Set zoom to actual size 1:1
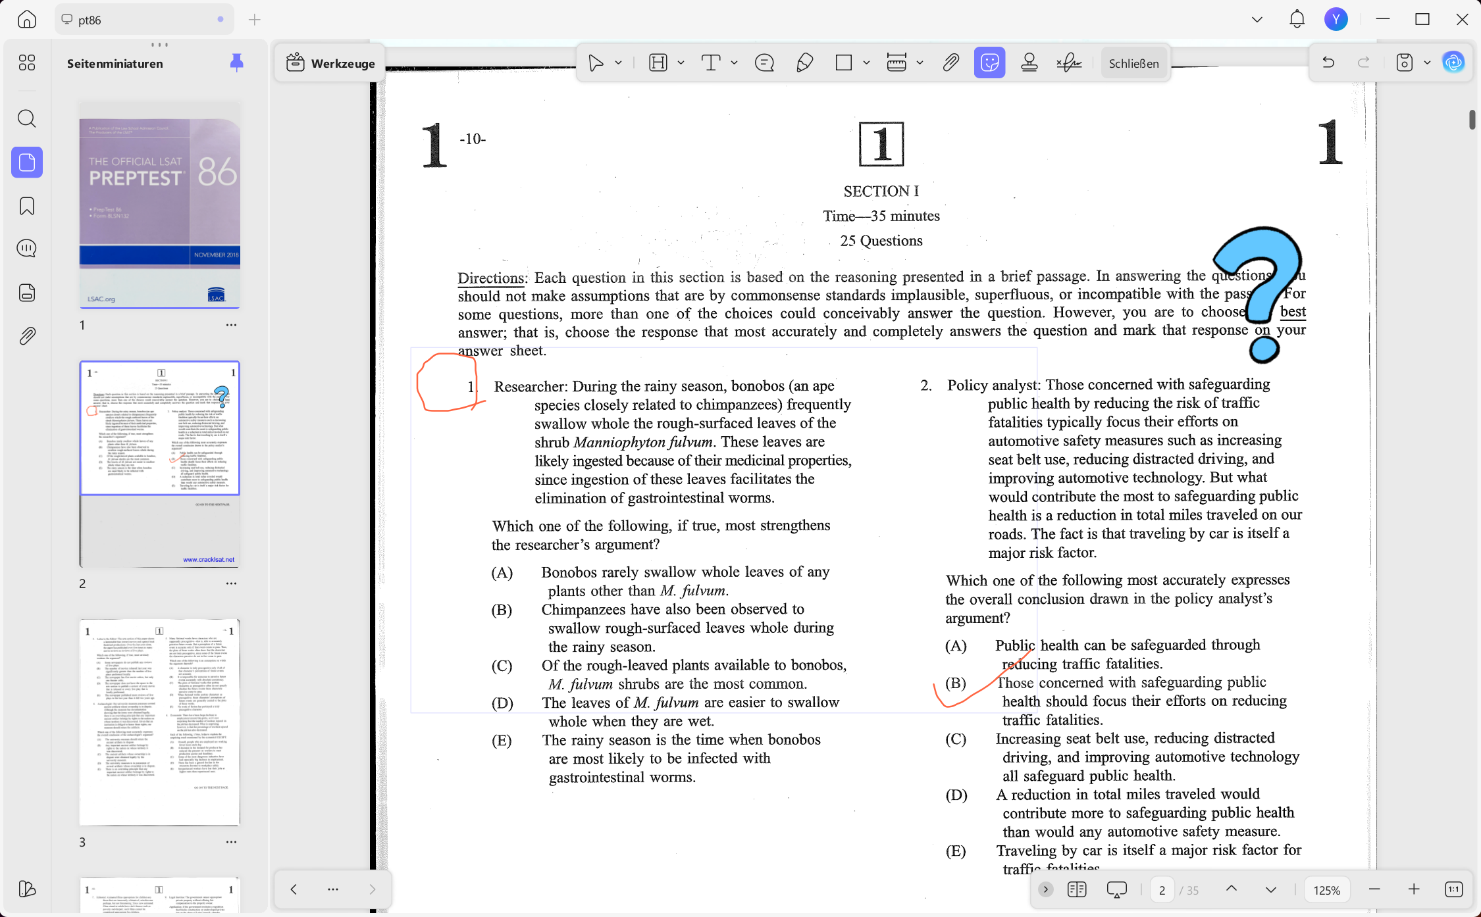Image resolution: width=1481 pixels, height=917 pixels. click(1453, 889)
